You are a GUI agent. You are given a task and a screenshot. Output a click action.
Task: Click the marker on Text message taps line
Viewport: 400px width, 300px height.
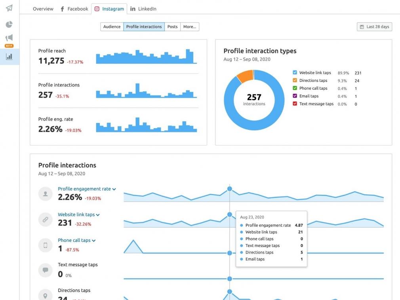[x=230, y=279]
